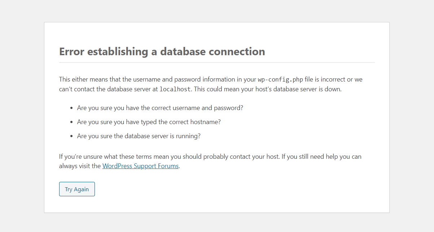Click the wp-config.php code text

pyautogui.click(x=280, y=80)
